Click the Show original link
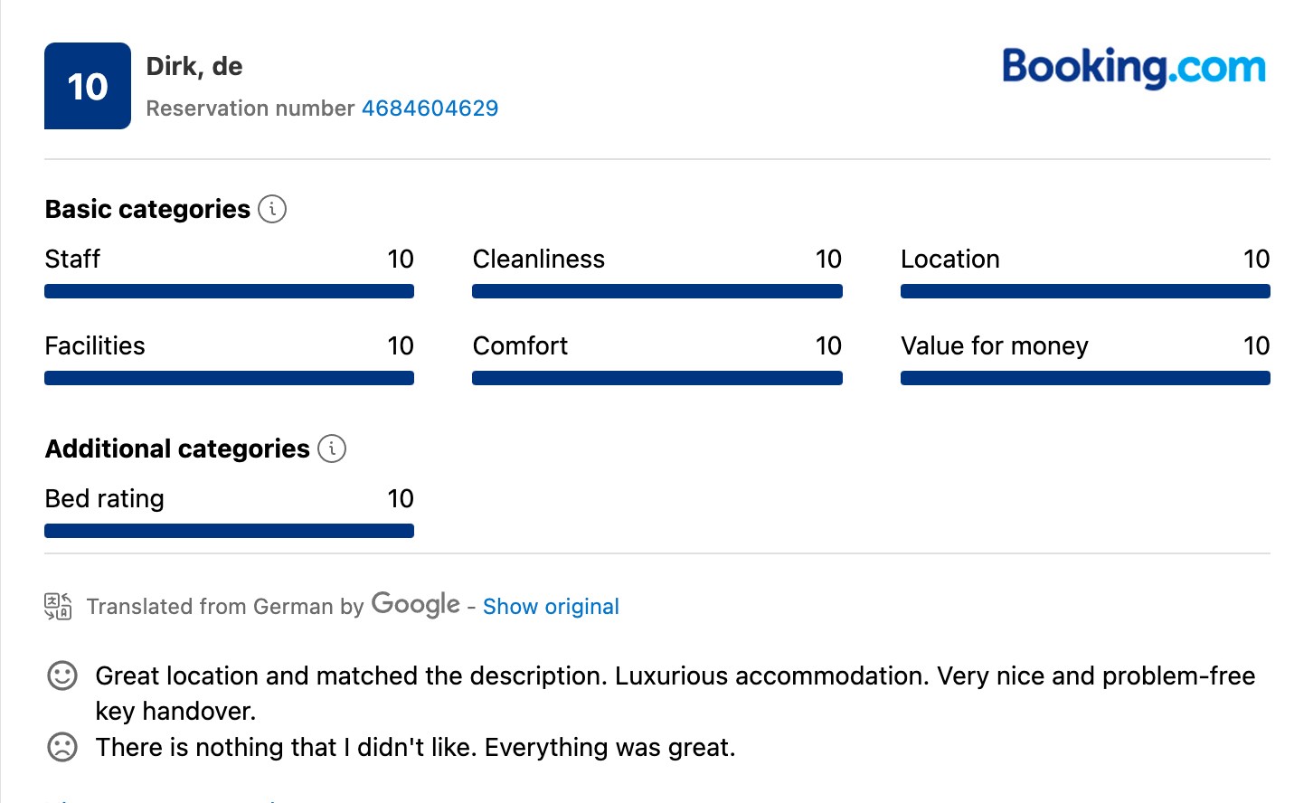Screen dimensions: 1313x803 coord(551,606)
